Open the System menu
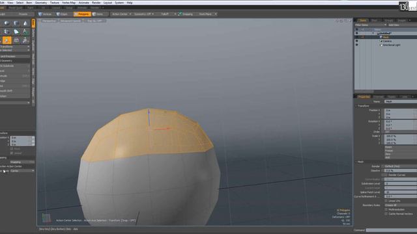Screen dimensions: 417x234 tap(119, 3)
